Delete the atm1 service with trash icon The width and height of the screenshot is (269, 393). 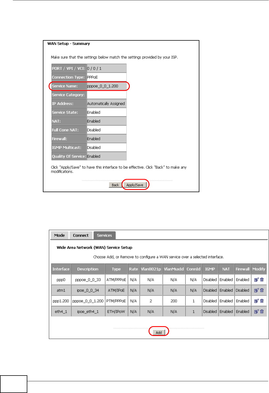pos(262,290)
